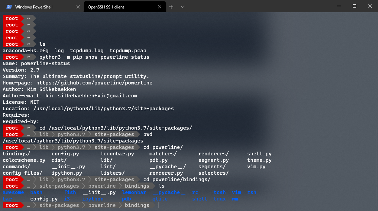Viewport: 378px width, 211px height.
Task: Click the cursor at the bottom command prompt
Action: coord(158,205)
